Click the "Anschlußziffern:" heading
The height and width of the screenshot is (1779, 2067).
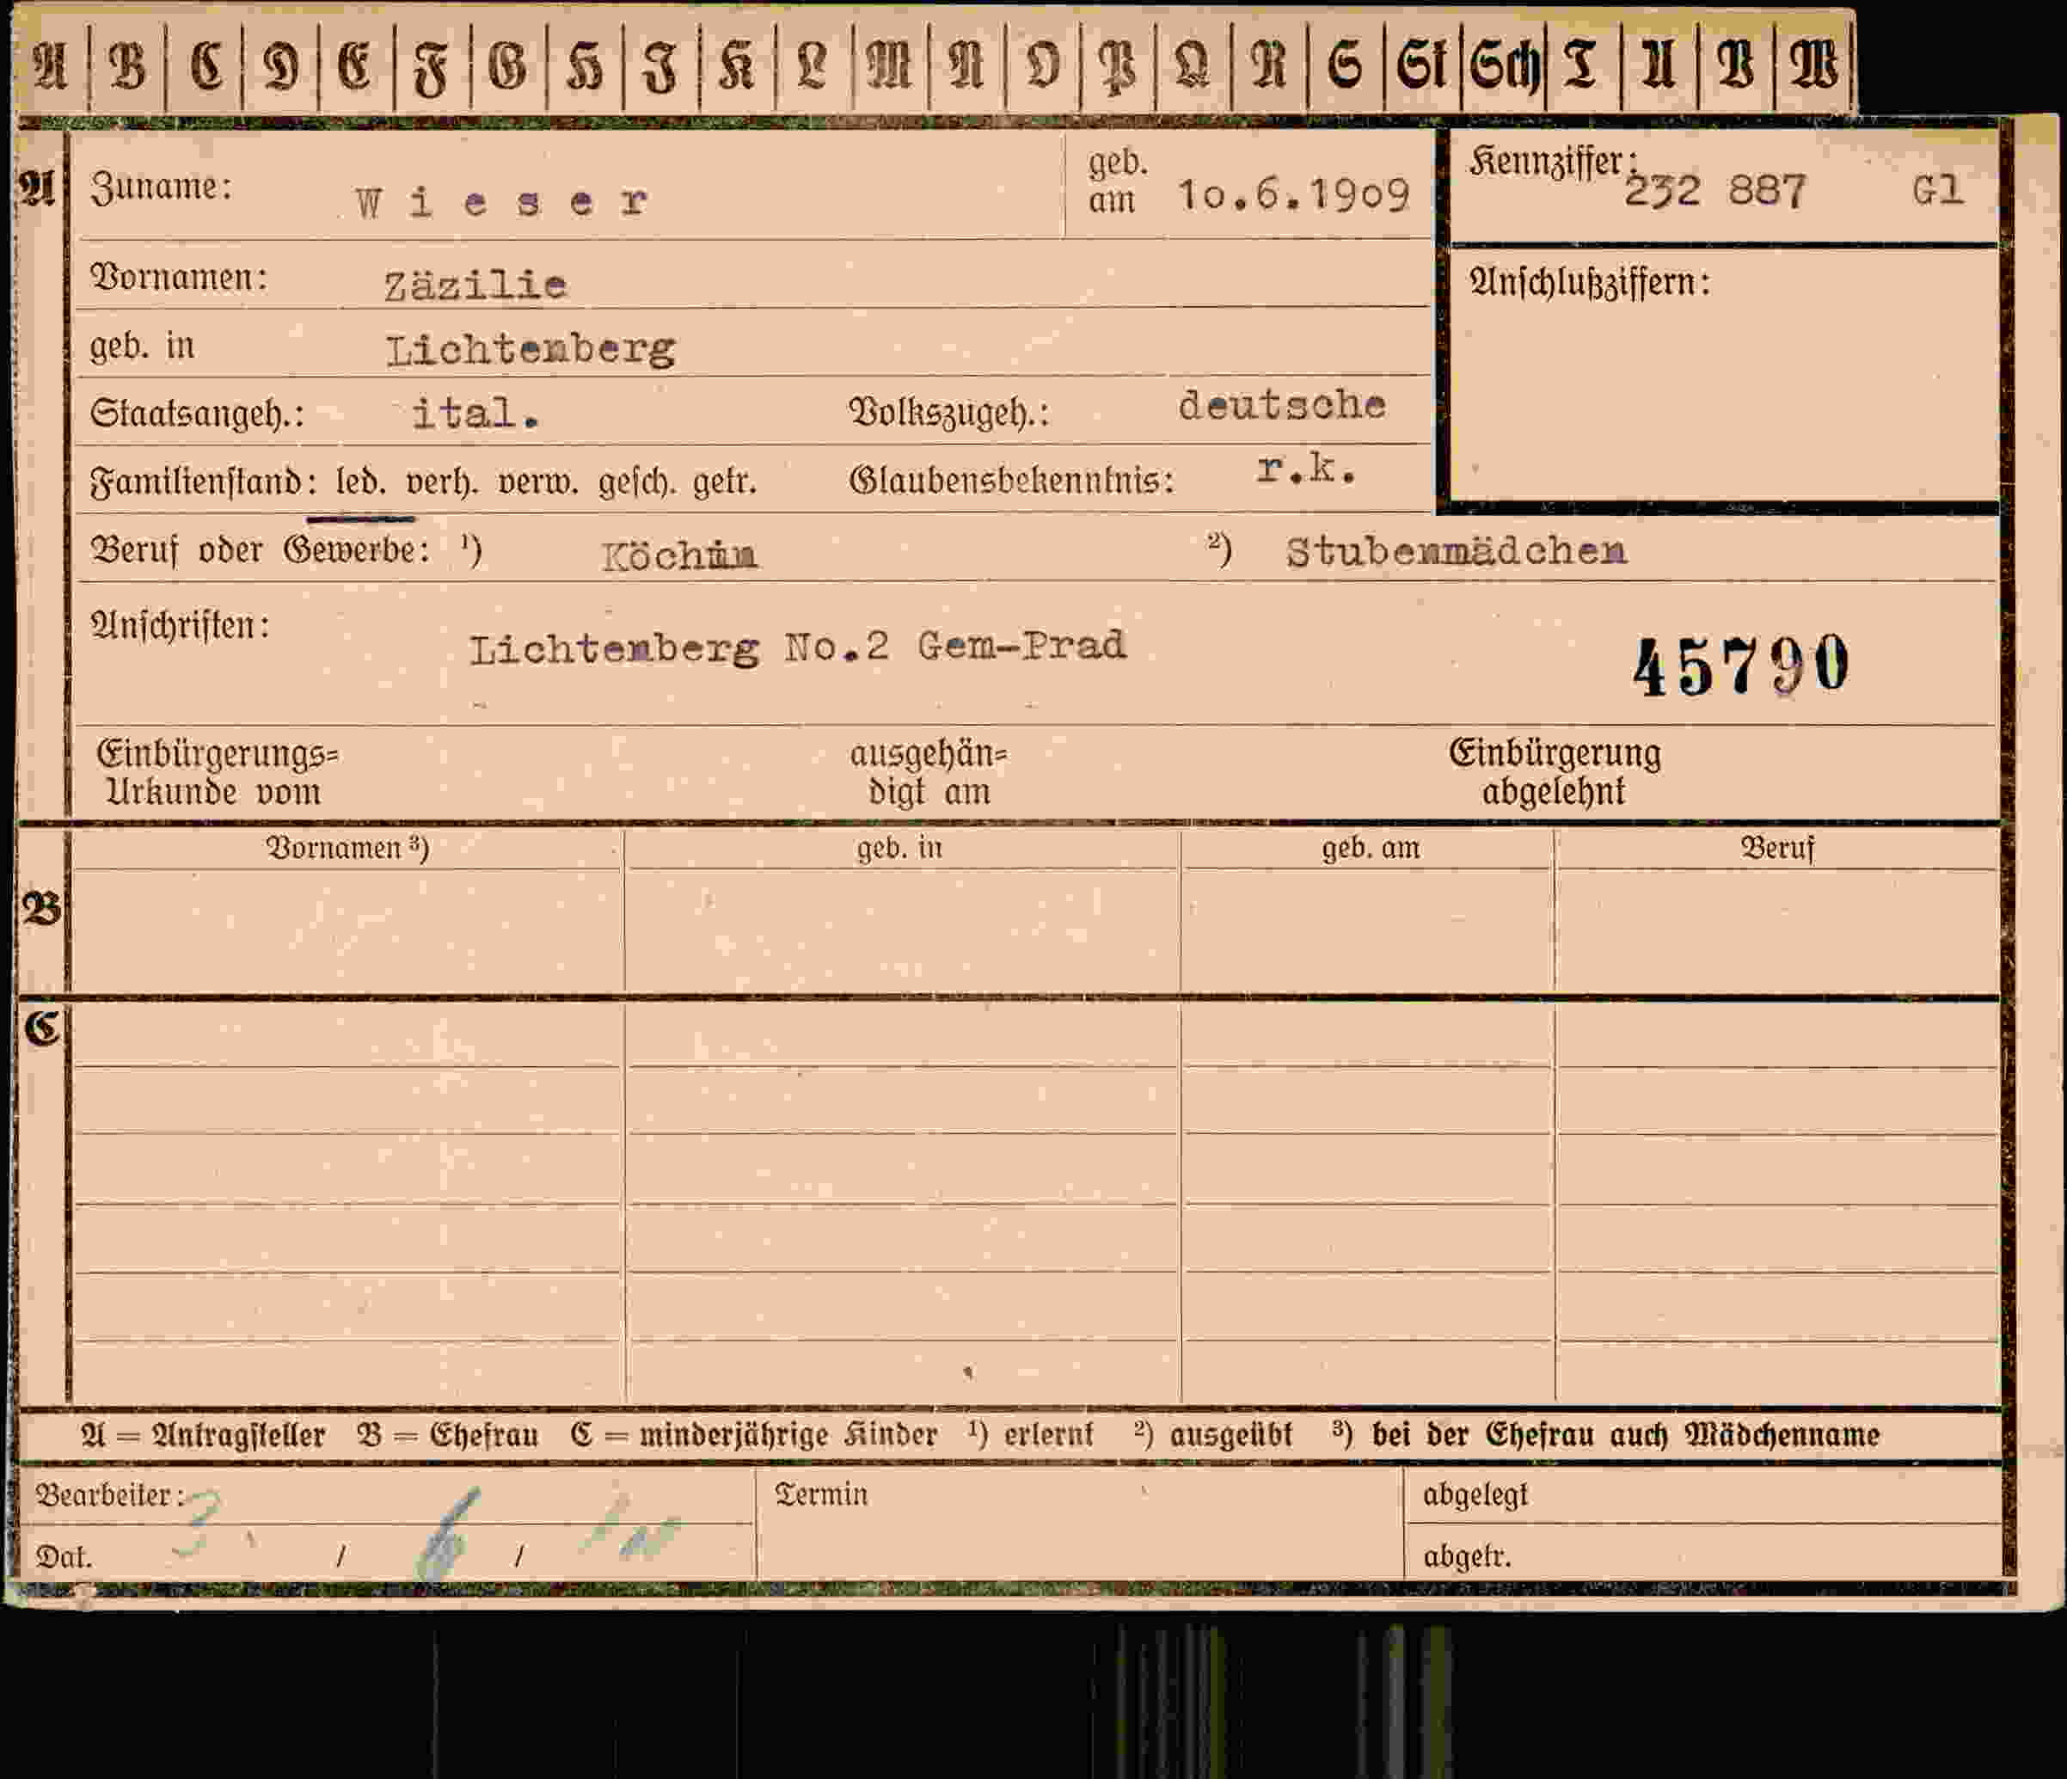[1590, 282]
